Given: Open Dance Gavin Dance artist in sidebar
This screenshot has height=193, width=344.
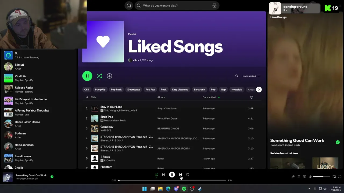Looking at the screenshot, I should click(x=39, y=124).
